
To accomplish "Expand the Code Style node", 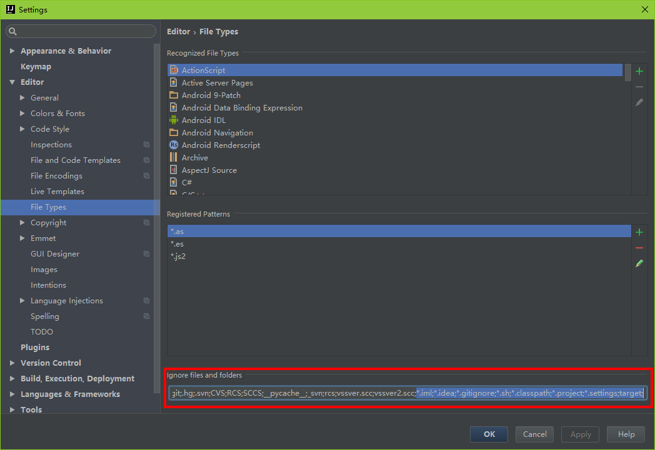I will pos(22,129).
